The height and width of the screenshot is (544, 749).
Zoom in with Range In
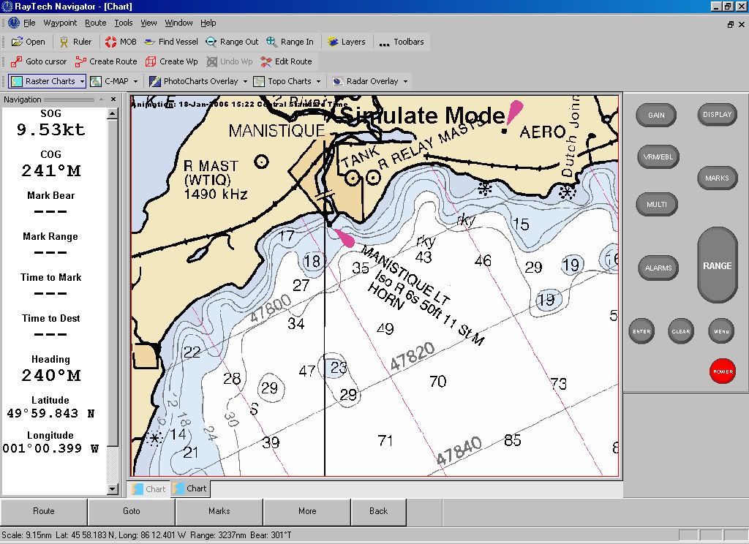290,42
